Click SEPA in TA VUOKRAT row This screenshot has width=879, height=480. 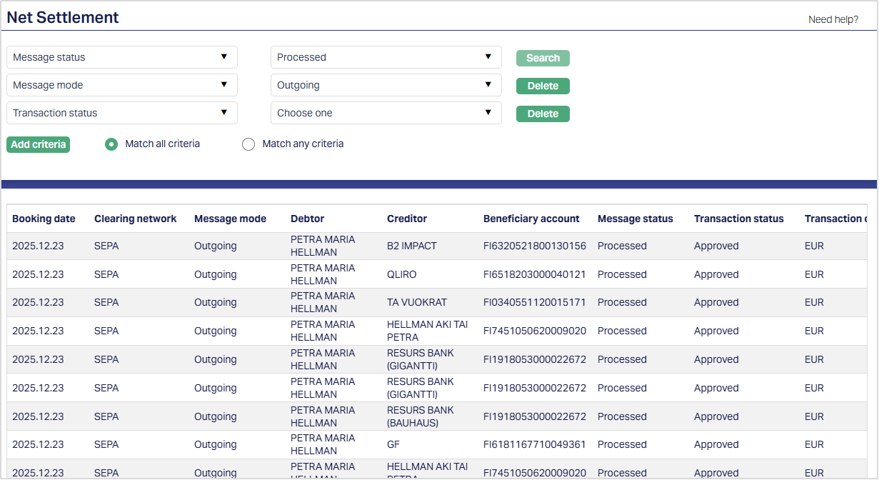pyautogui.click(x=106, y=302)
